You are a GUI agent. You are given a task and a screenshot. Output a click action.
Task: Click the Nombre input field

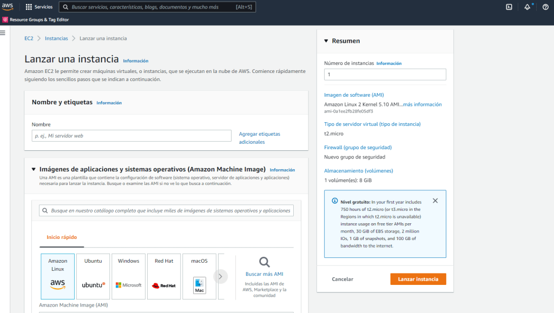point(131,136)
